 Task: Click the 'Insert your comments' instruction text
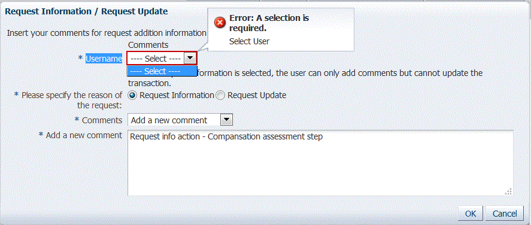pos(107,33)
